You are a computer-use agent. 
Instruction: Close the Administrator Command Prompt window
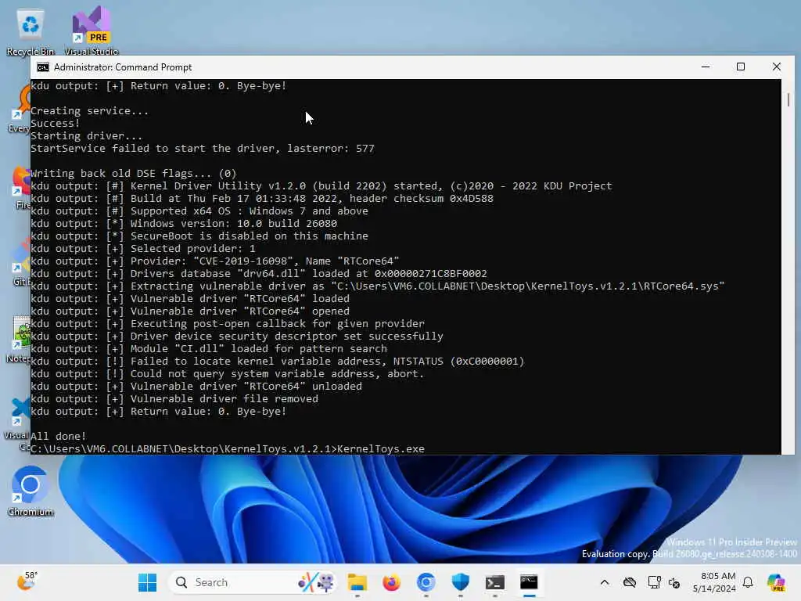point(777,67)
